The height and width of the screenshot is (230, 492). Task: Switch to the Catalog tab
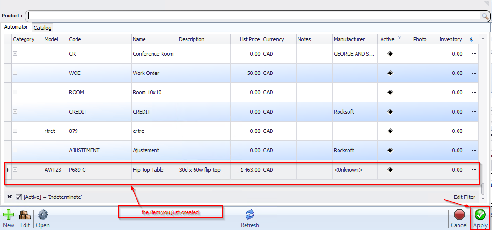(42, 28)
